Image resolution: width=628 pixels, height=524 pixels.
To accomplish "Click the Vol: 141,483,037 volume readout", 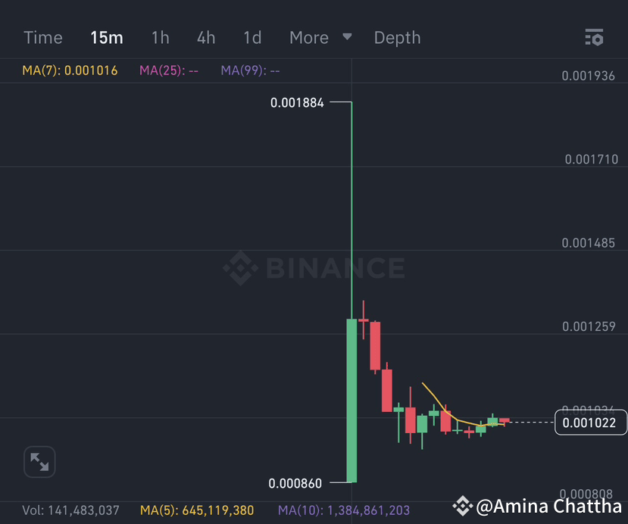I will coord(71,510).
